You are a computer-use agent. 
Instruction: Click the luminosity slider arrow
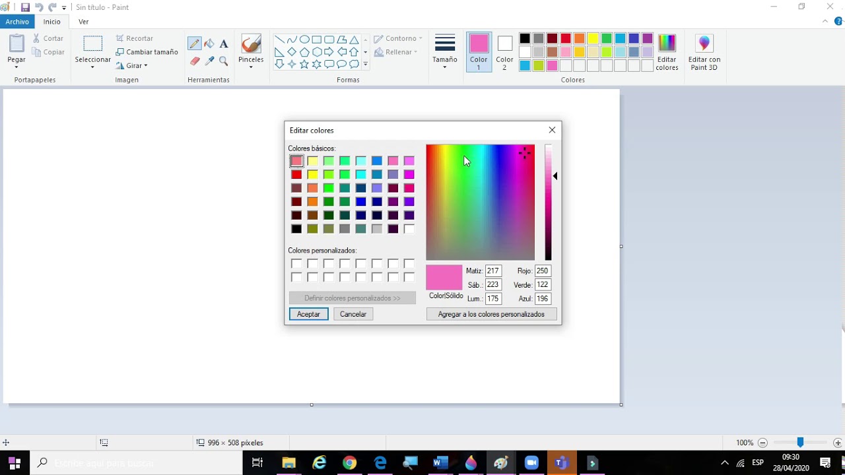[555, 176]
